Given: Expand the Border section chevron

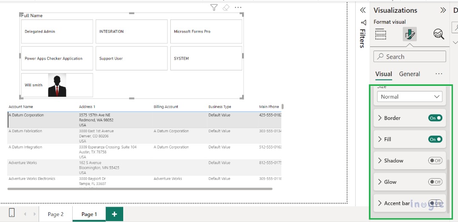Looking at the screenshot, I should pyautogui.click(x=380, y=118).
